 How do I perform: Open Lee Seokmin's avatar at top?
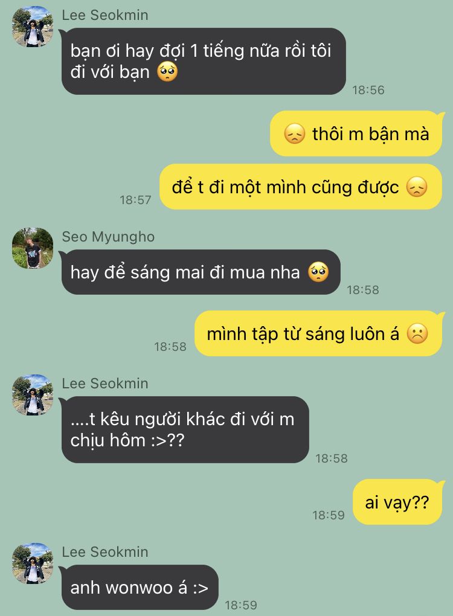[x=32, y=27]
